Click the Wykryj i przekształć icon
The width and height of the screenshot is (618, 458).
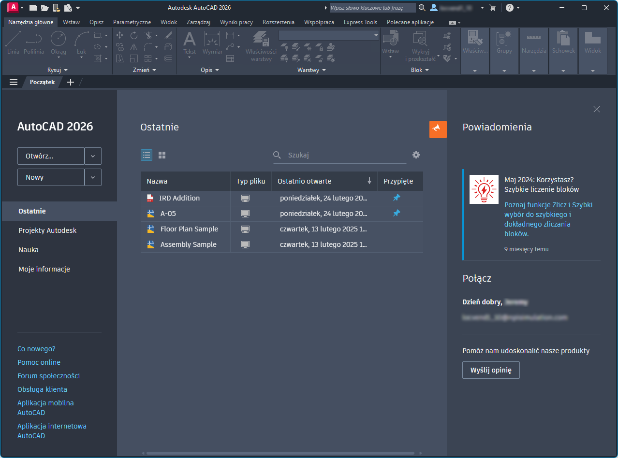coord(420,46)
